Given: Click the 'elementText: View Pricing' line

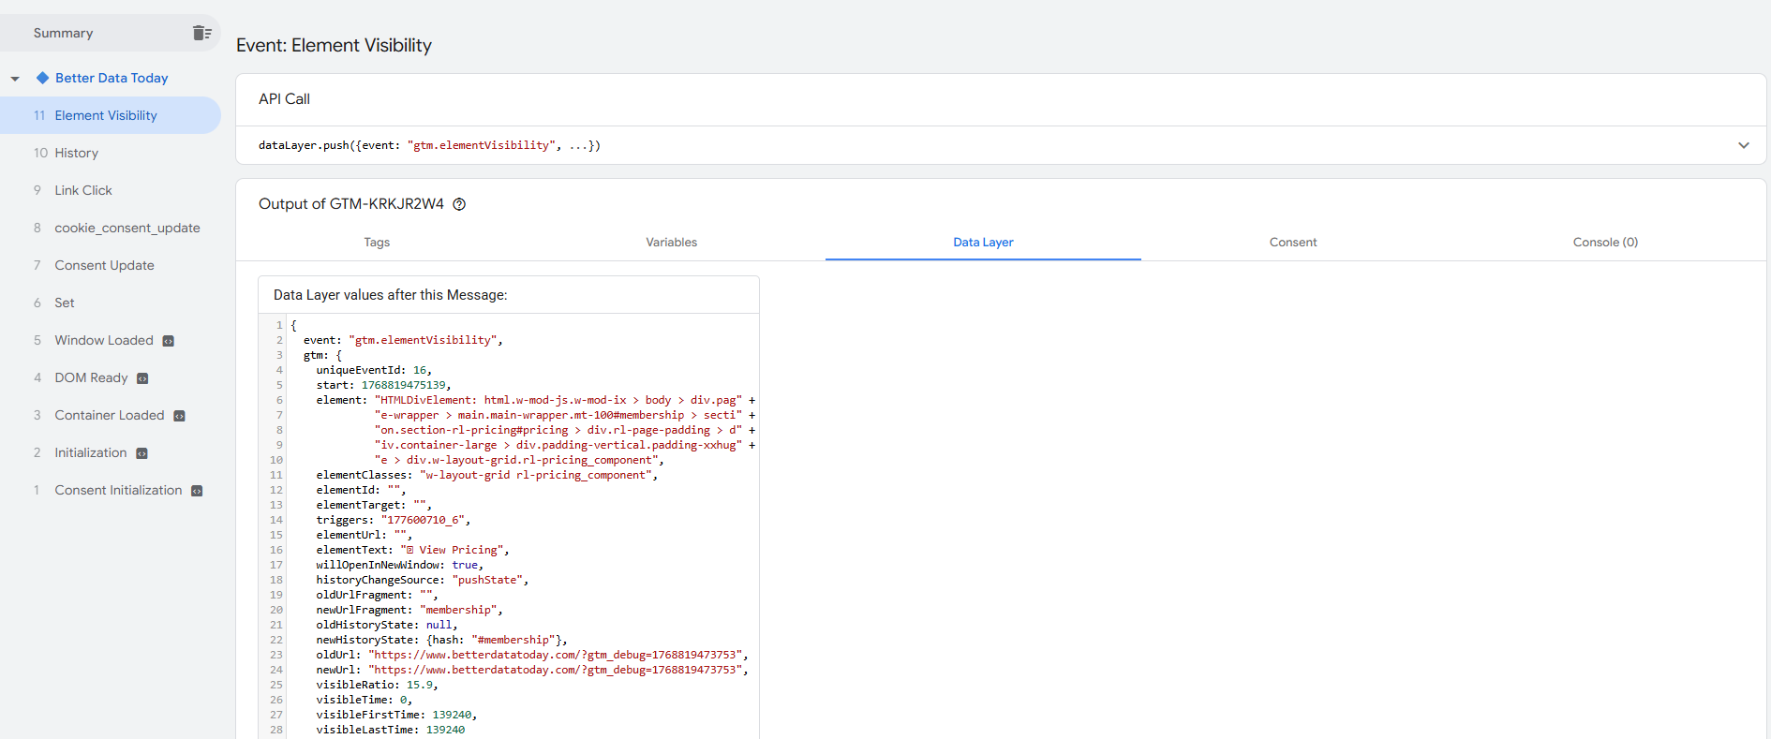Looking at the screenshot, I should point(412,550).
